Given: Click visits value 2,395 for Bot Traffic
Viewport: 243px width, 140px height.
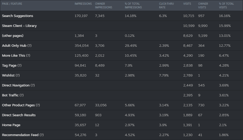Looking at the screenshot, I should [188, 95].
